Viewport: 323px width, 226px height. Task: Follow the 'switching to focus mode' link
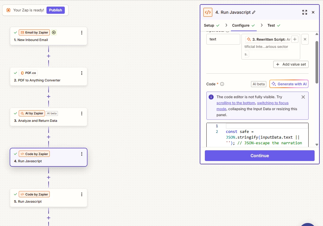tap(253, 106)
